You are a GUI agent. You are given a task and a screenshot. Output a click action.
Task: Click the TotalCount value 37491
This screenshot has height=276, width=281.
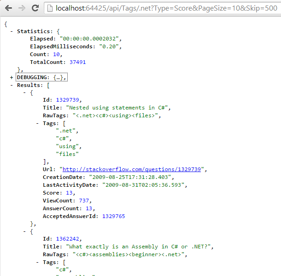(77, 62)
